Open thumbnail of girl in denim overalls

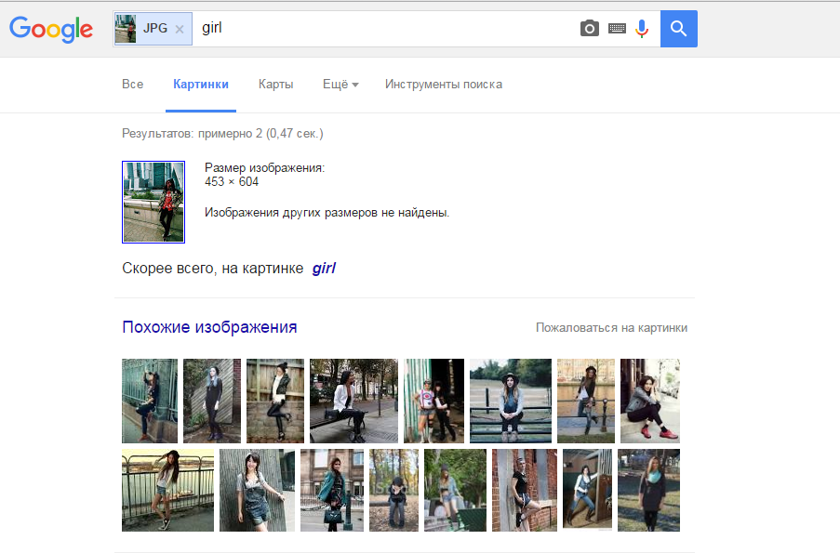coord(257,491)
